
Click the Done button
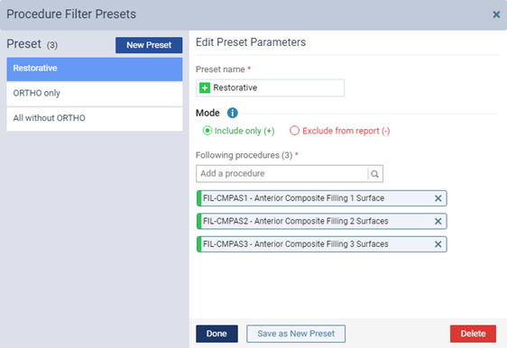[x=217, y=334]
